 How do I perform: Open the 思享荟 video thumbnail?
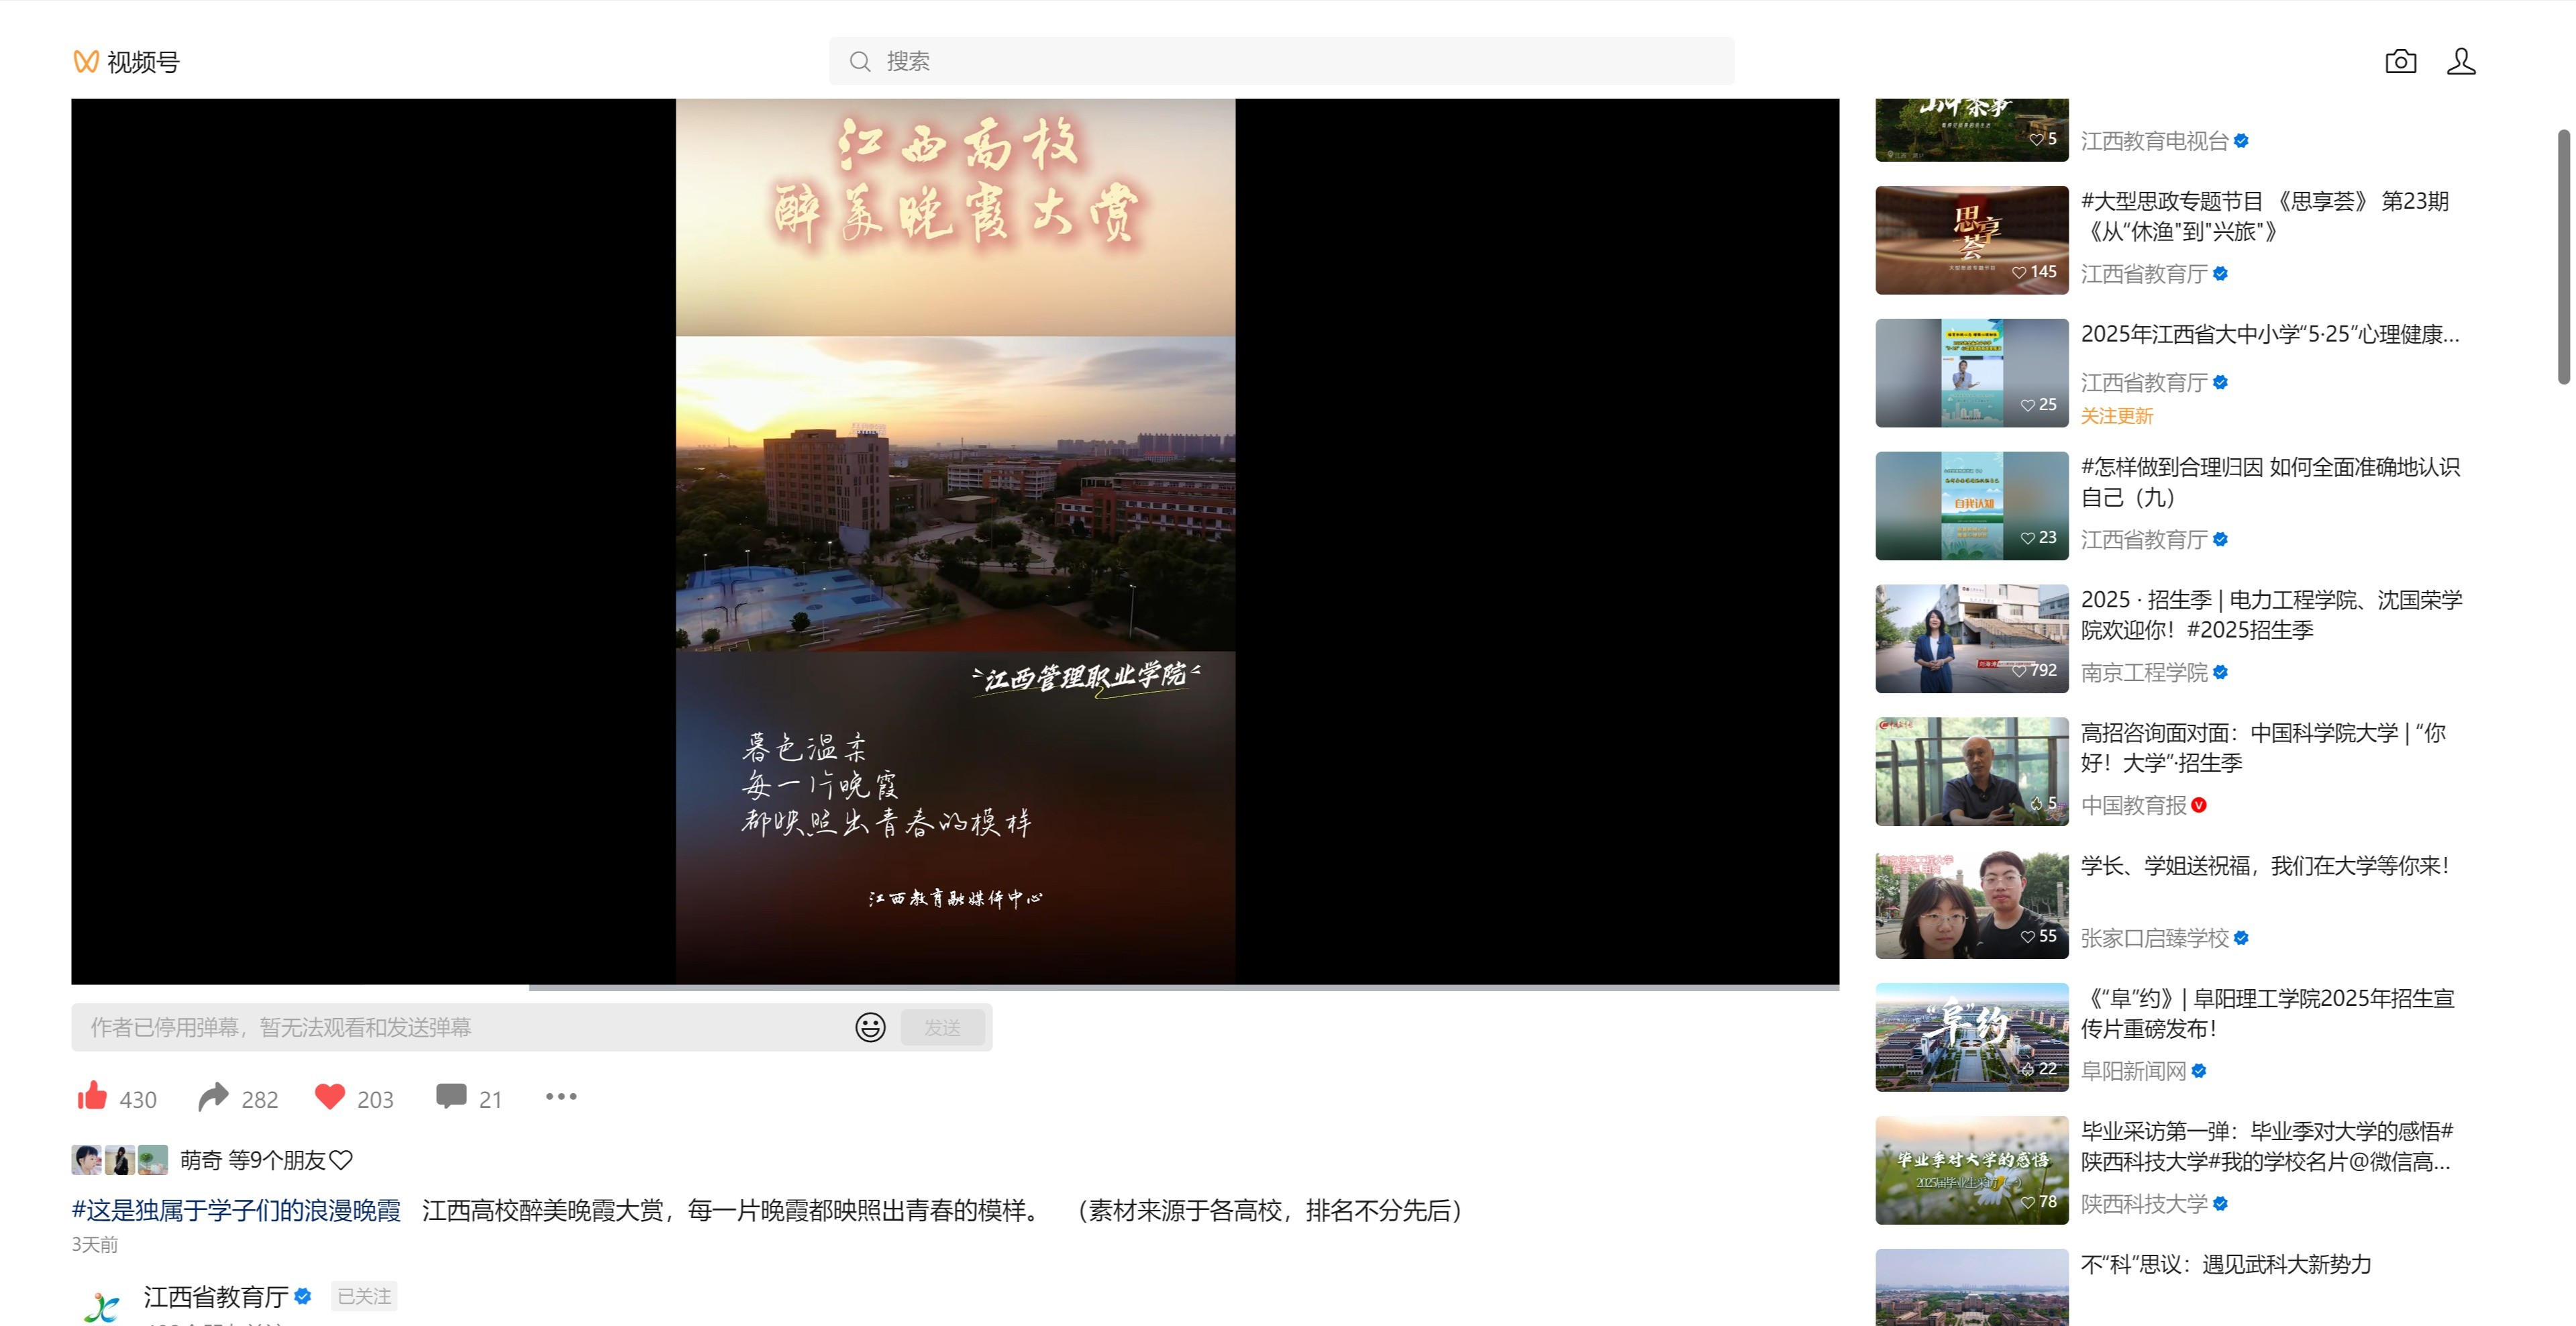[x=1971, y=240]
